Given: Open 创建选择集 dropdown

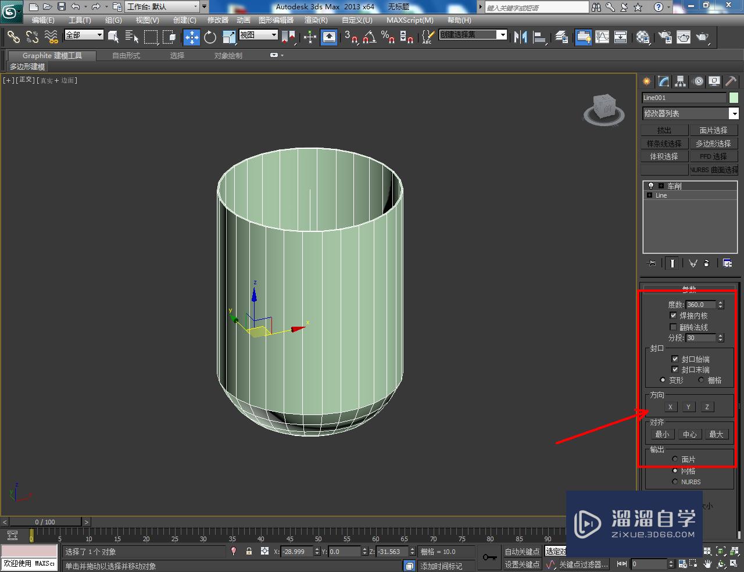Looking at the screenshot, I should (x=473, y=35).
